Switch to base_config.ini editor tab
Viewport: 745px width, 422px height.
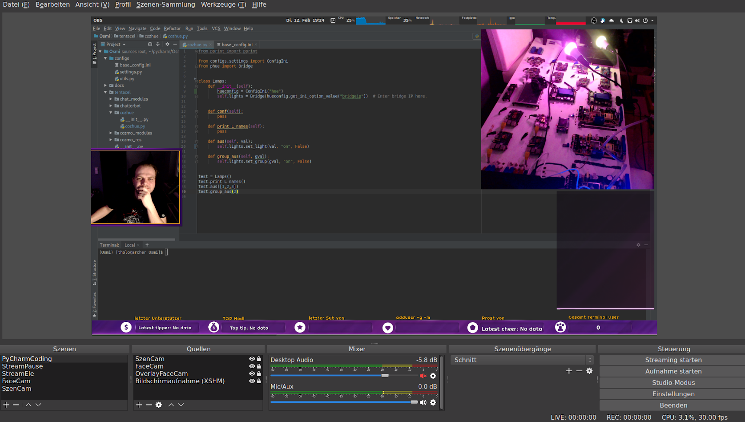[237, 45]
